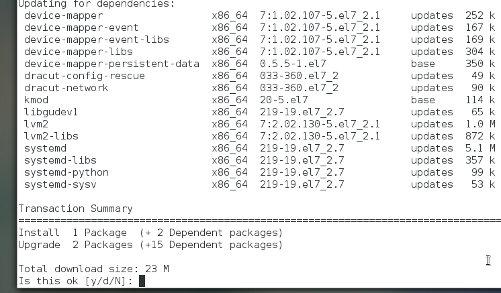
Task: Click the systemd-python package name
Action: (x=66, y=172)
